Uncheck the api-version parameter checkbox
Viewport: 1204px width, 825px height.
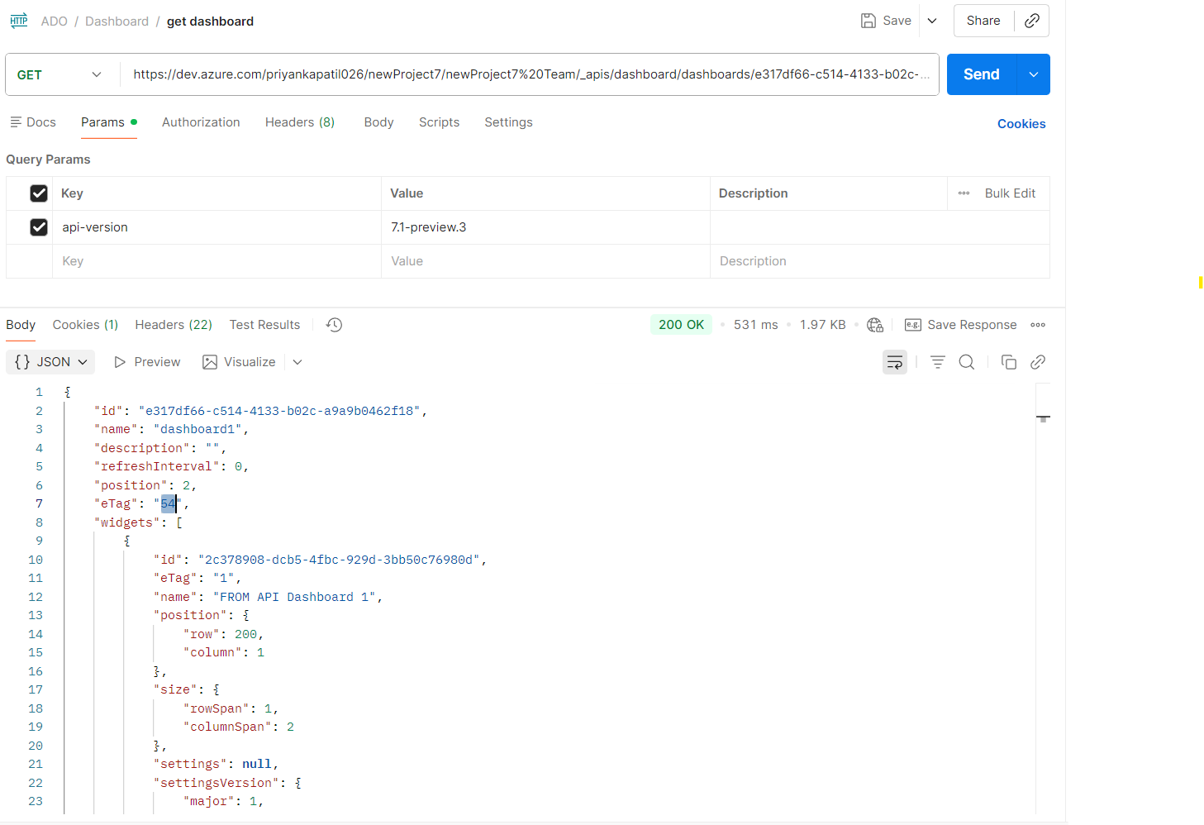(x=39, y=227)
